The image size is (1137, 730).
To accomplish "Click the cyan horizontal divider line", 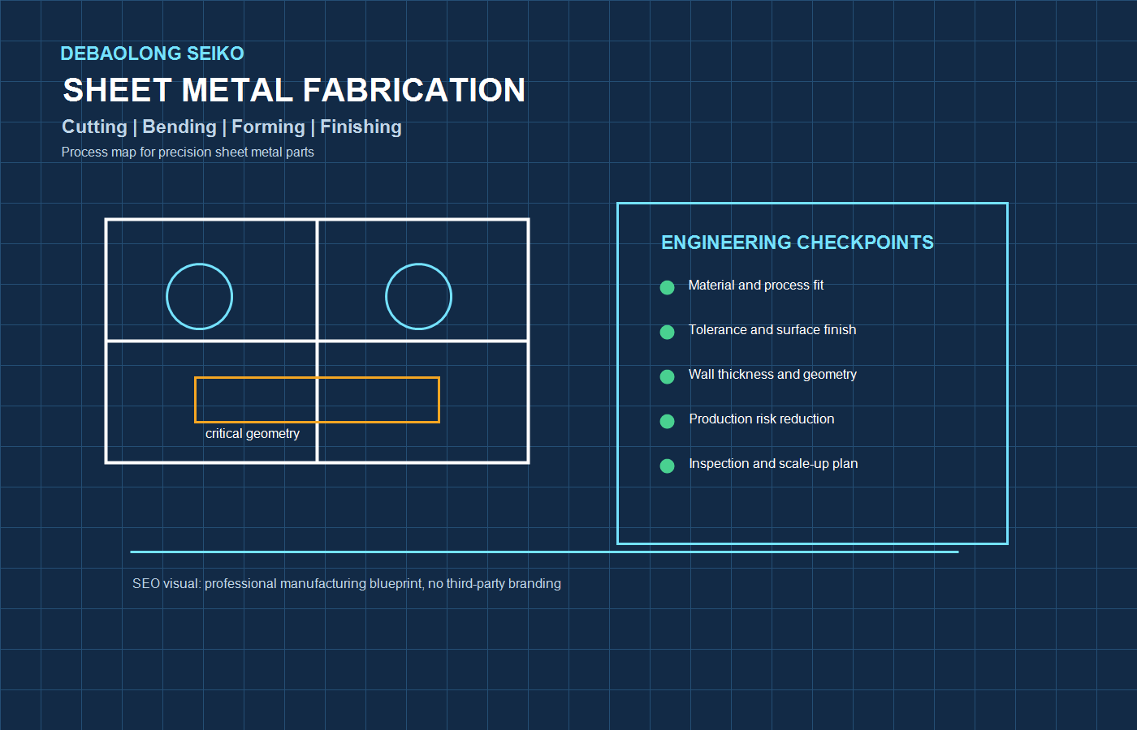I will pos(544,551).
